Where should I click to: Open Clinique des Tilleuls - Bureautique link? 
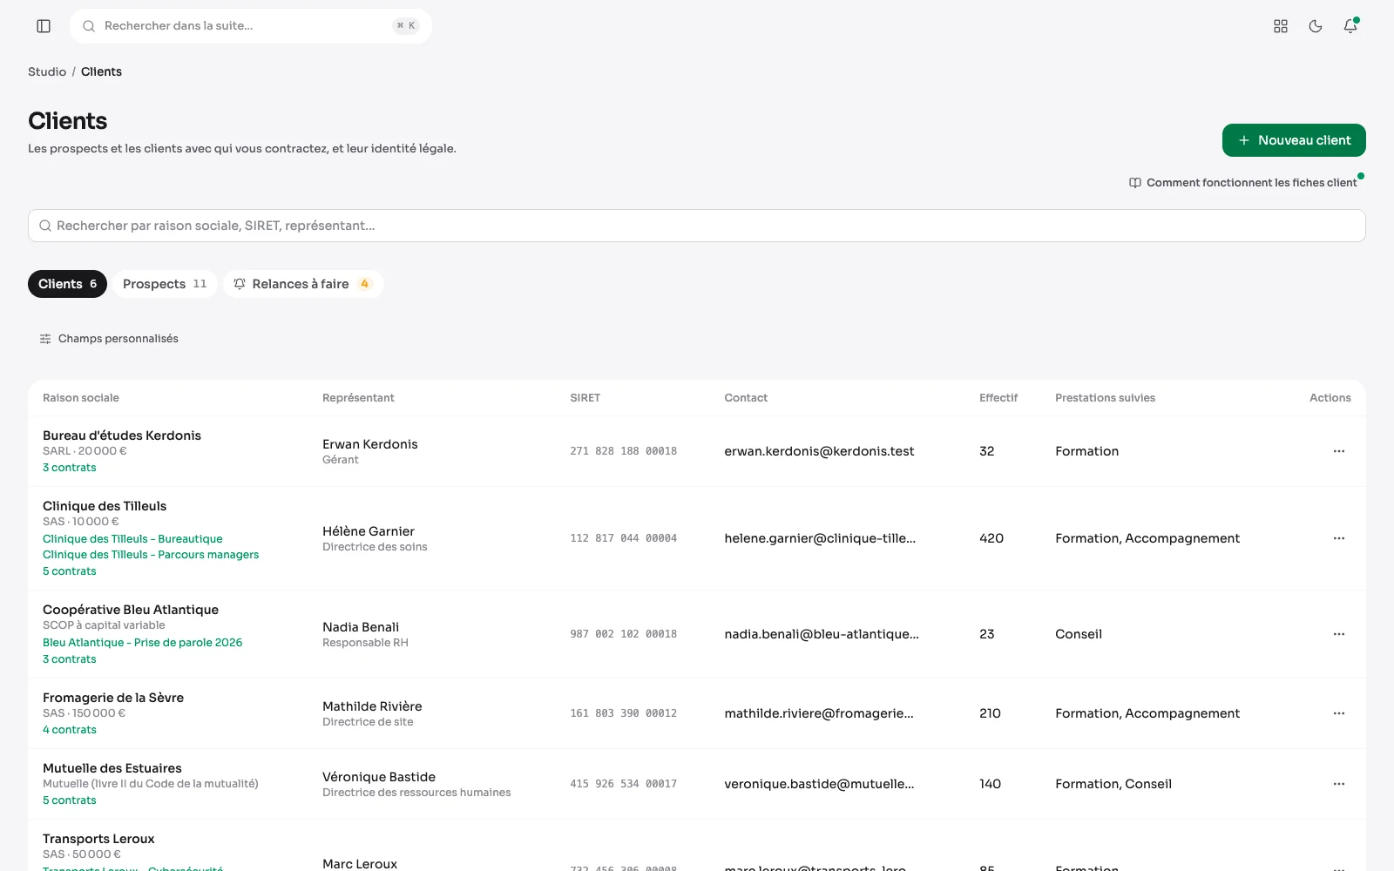pyautogui.click(x=132, y=539)
